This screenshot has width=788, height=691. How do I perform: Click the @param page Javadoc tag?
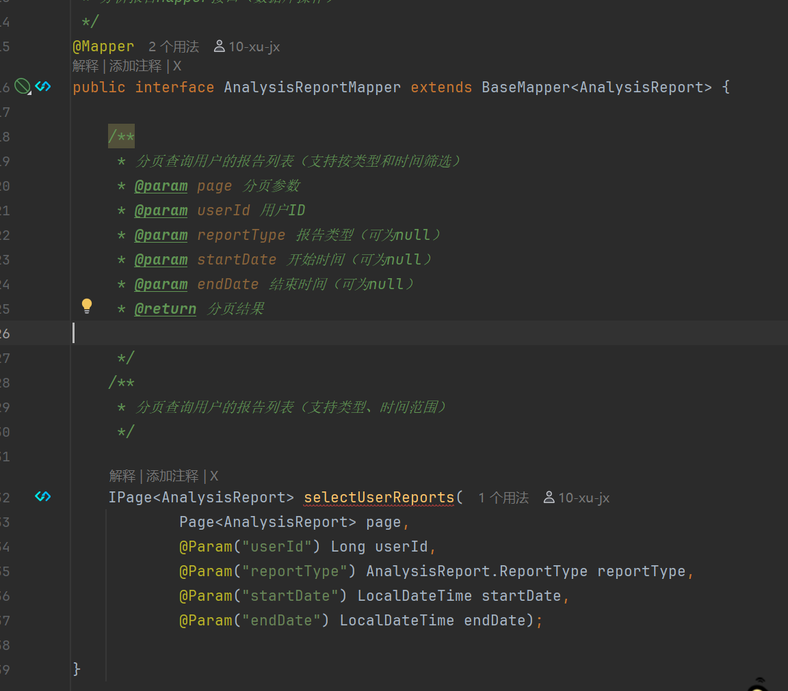(161, 185)
